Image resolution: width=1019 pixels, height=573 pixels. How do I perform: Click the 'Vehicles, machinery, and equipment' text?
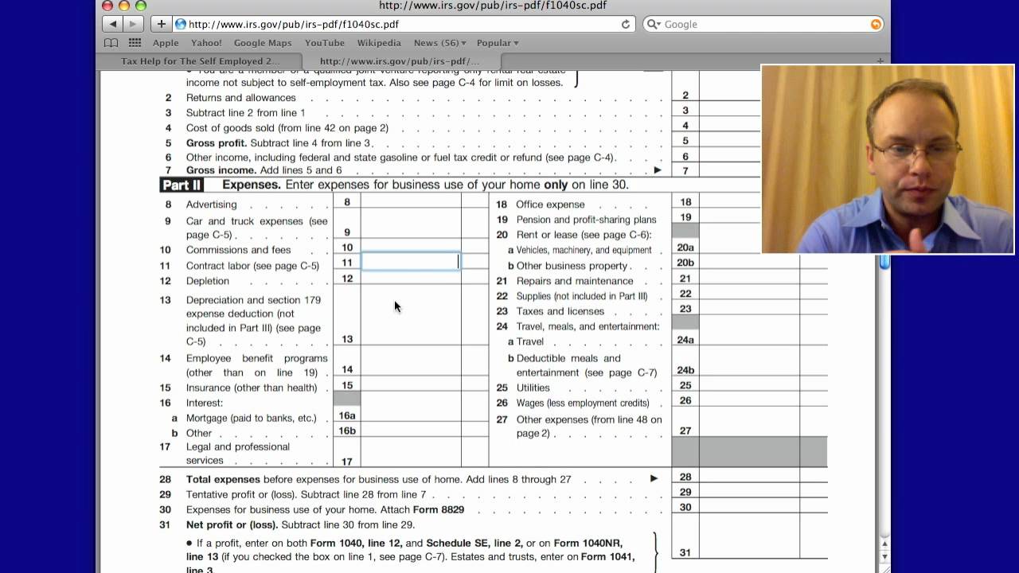[x=584, y=250]
